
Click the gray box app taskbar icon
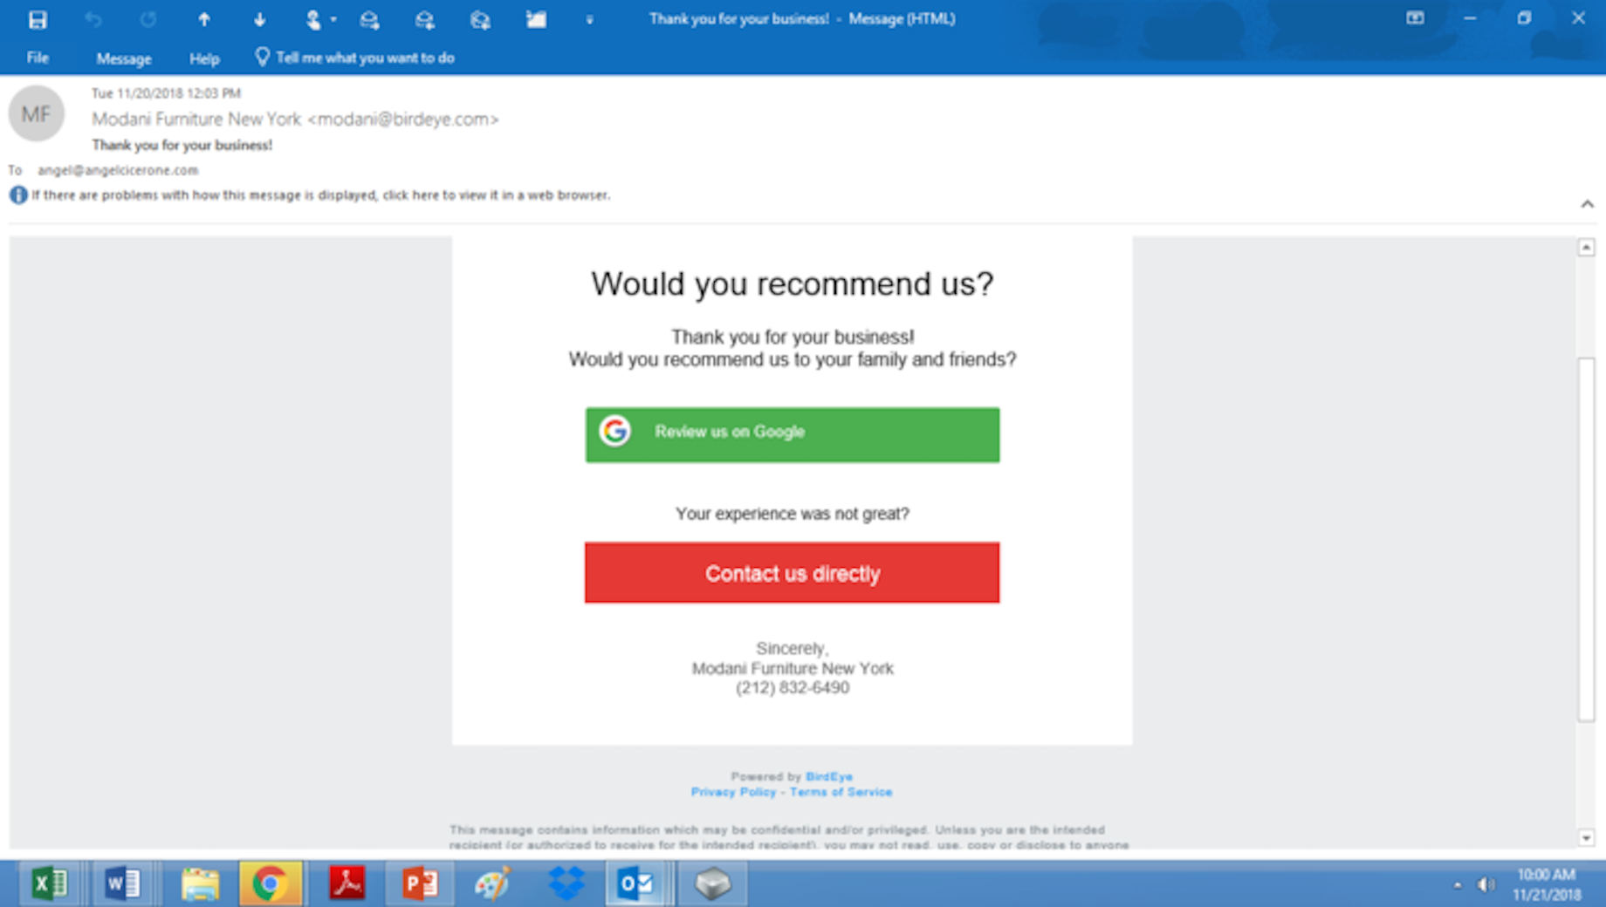[713, 883]
